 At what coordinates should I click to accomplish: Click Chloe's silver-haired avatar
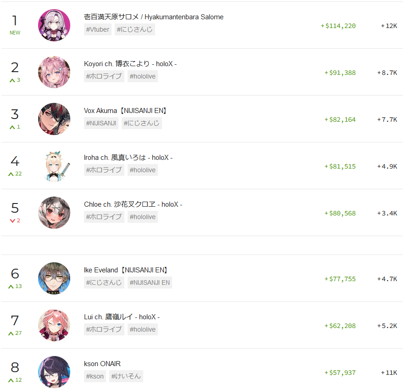click(x=54, y=213)
